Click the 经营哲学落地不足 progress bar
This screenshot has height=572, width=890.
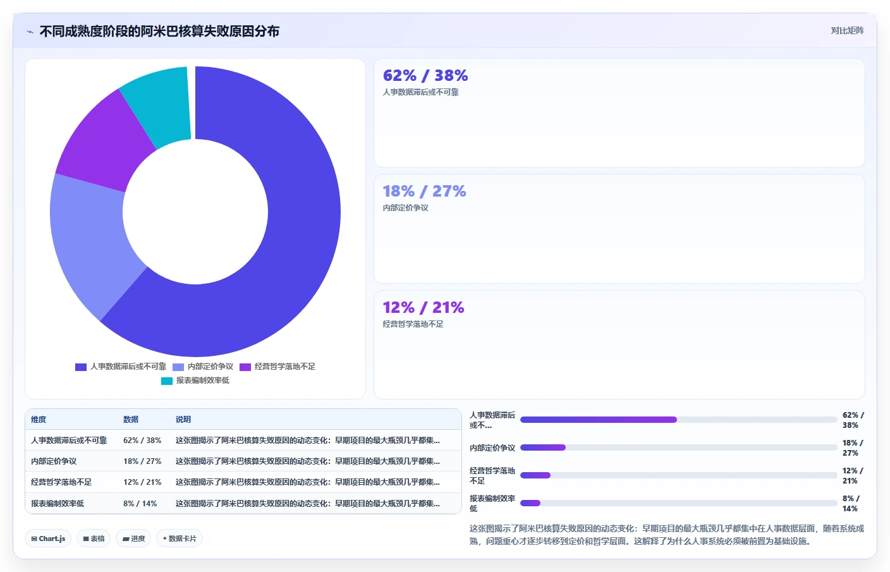[x=678, y=475]
